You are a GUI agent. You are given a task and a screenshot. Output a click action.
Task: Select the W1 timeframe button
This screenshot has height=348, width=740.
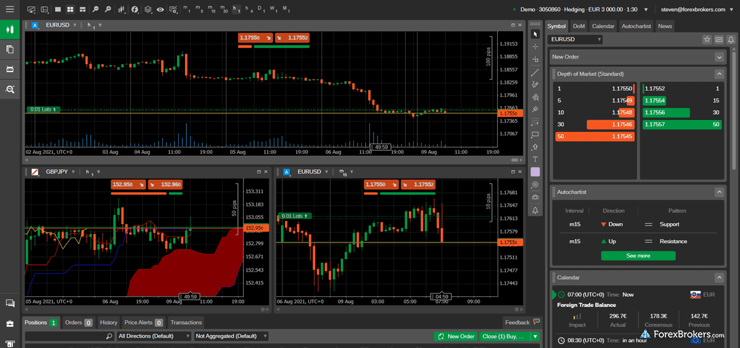pyautogui.click(x=273, y=10)
